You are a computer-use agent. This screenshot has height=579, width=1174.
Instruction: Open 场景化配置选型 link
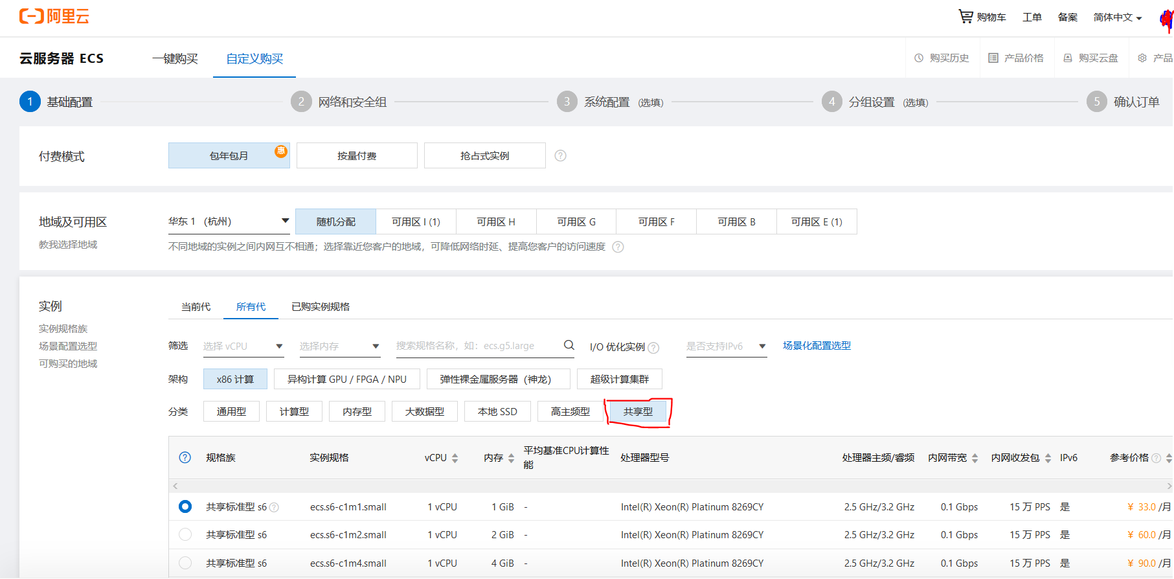[817, 346]
